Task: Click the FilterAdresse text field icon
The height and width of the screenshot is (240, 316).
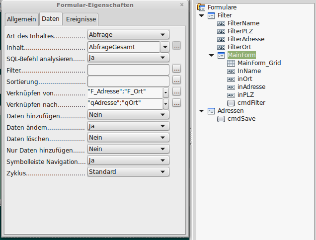Action: (x=221, y=39)
